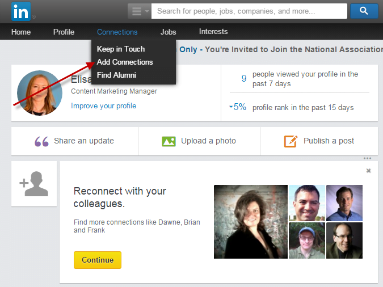This screenshot has width=383, height=287.
Task: Open the three-dots options above the card
Action: click(x=367, y=158)
